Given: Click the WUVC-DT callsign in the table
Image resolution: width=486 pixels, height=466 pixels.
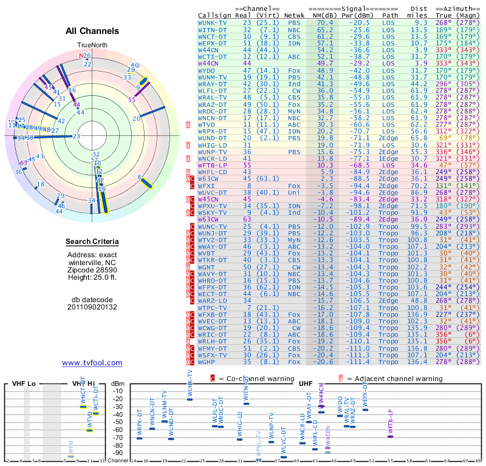Looking at the screenshot, I should (212, 192).
